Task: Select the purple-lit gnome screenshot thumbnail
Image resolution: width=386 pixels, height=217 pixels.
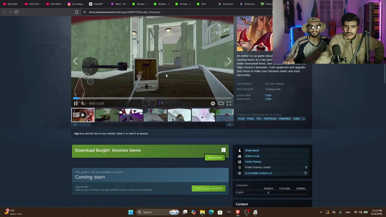Action: pos(131,115)
